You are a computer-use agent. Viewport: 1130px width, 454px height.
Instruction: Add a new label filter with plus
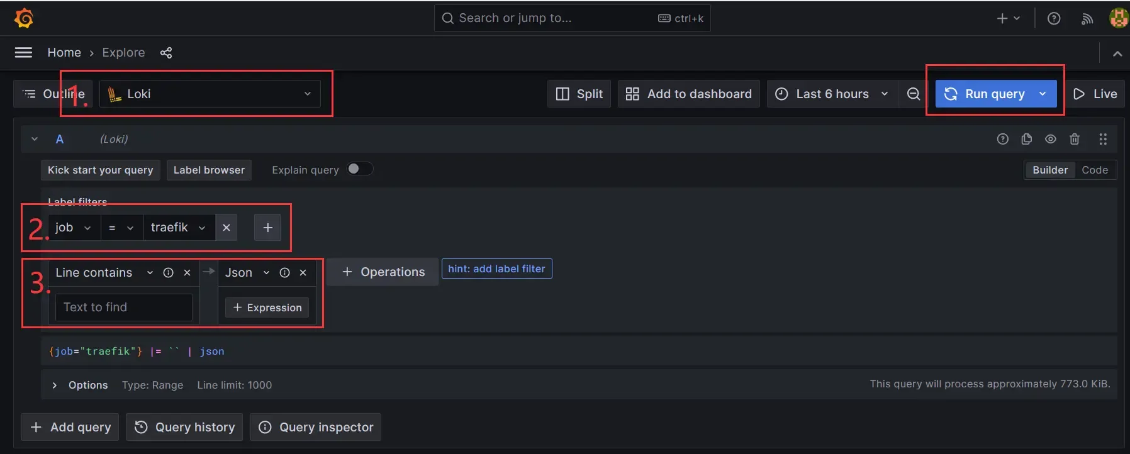point(268,228)
